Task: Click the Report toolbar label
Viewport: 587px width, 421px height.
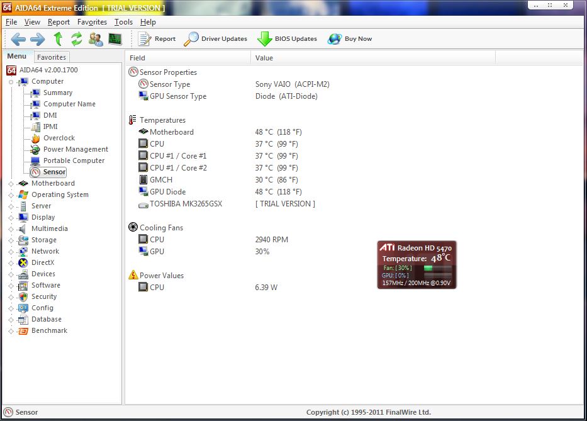Action: (x=165, y=39)
